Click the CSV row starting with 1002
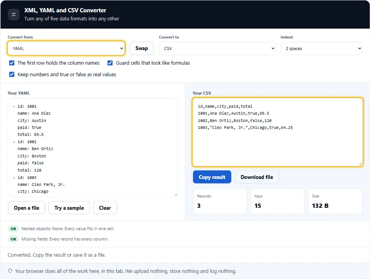The width and height of the screenshot is (370, 279). (x=235, y=121)
